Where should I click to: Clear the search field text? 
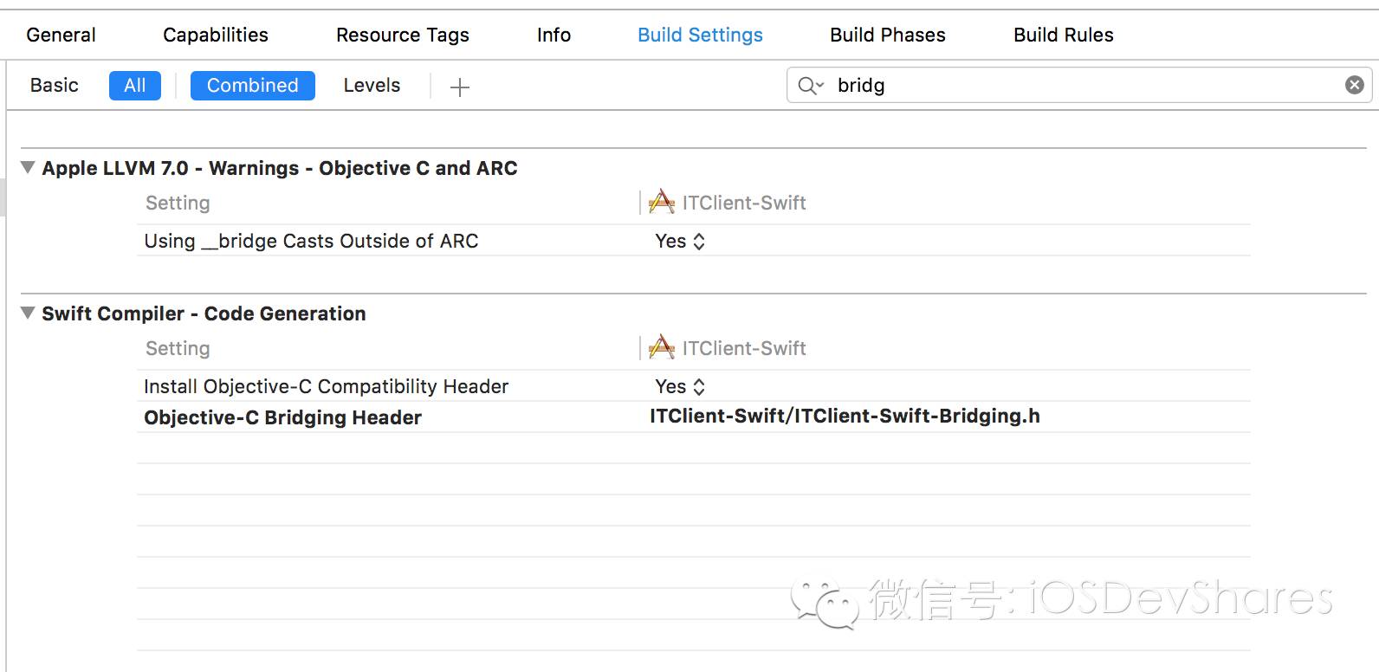pyautogui.click(x=1354, y=85)
